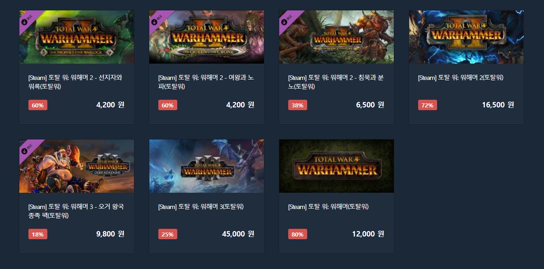544x269 pixels.
Task: Select title [Steam] 토탈 워: 워해머 3(토탈워)
Action: [x=201, y=207]
